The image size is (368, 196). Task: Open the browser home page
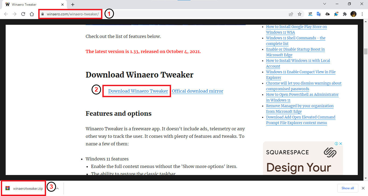coord(32,14)
